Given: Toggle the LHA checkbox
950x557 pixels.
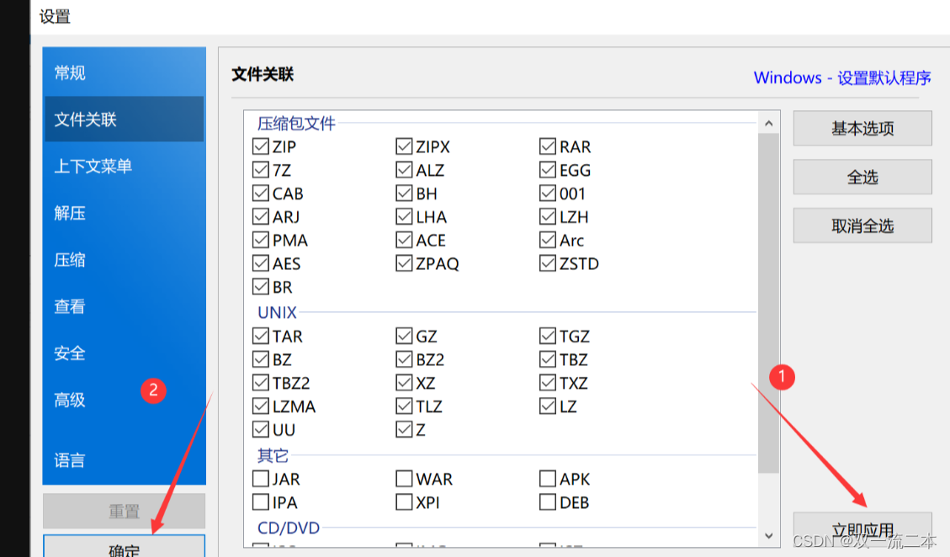Looking at the screenshot, I should [x=404, y=216].
